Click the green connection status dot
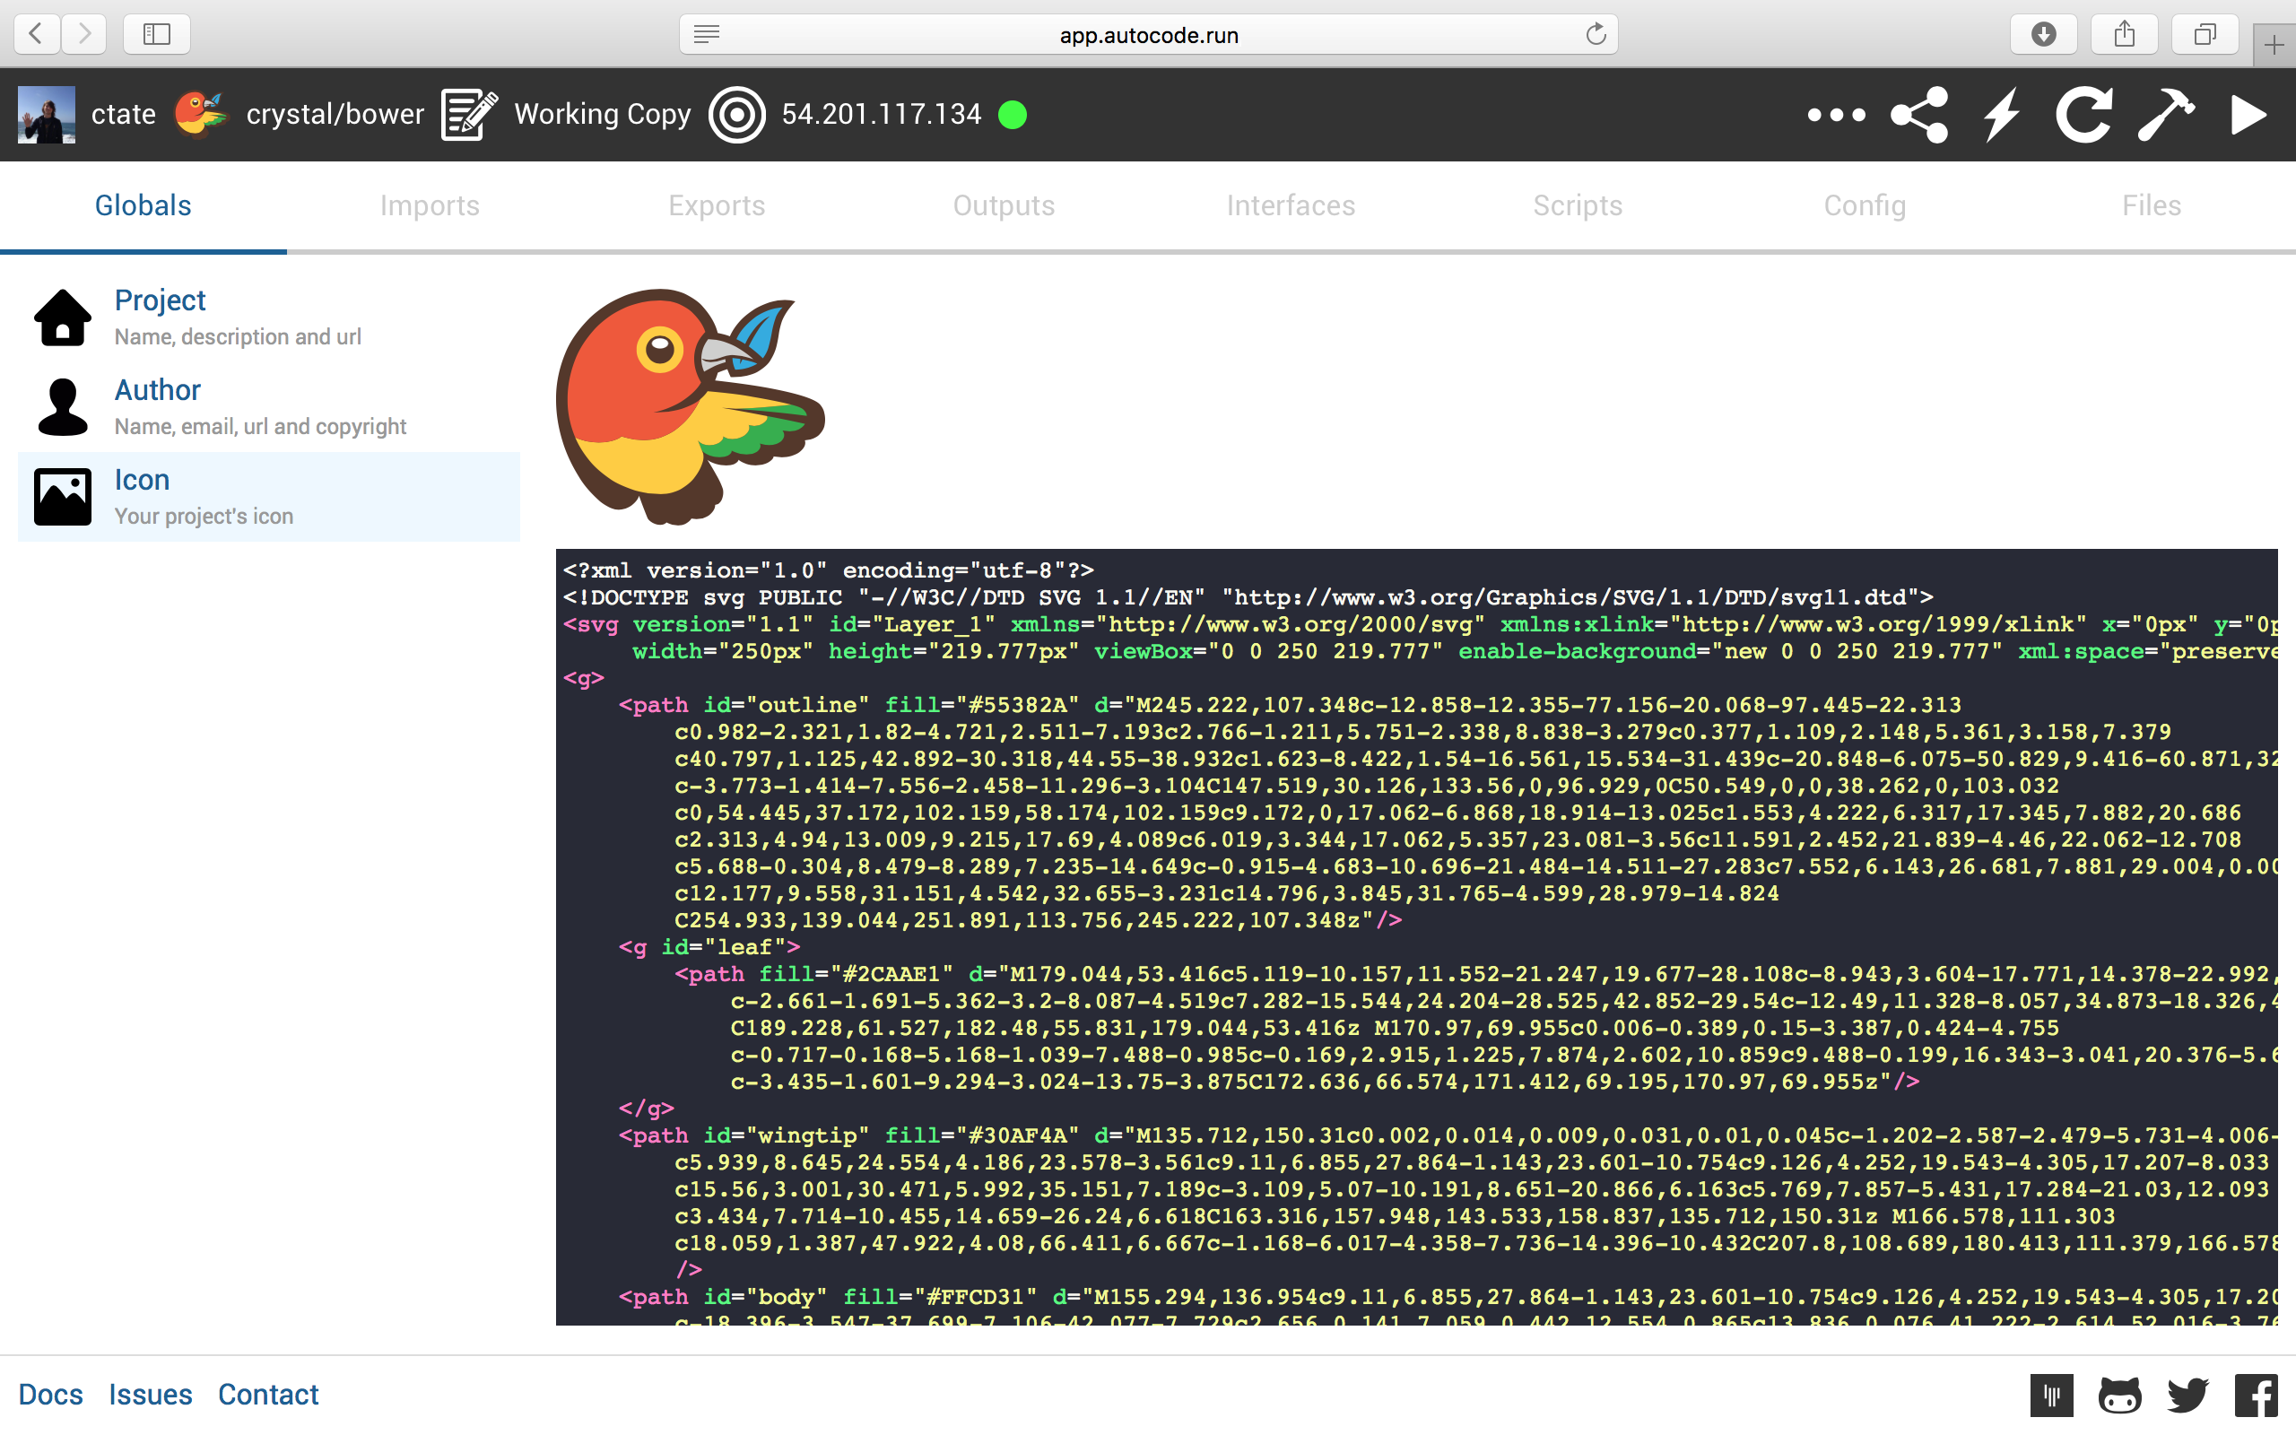2296x1435 pixels. [1013, 115]
